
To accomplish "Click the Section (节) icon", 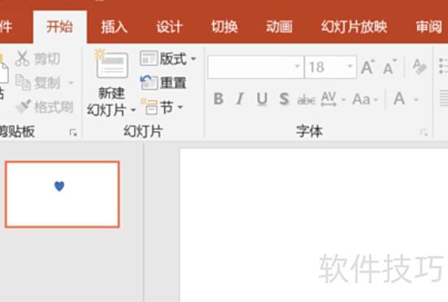I will [149, 107].
